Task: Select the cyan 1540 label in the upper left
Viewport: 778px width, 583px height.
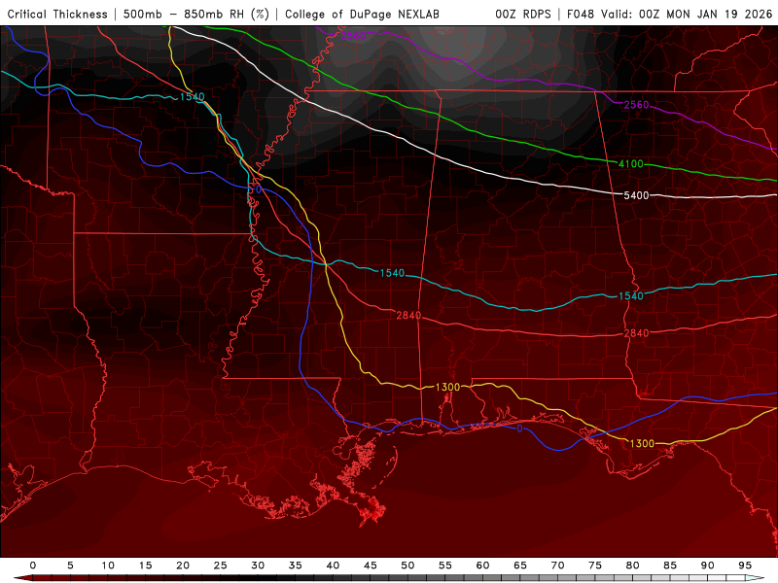Action: (x=192, y=96)
